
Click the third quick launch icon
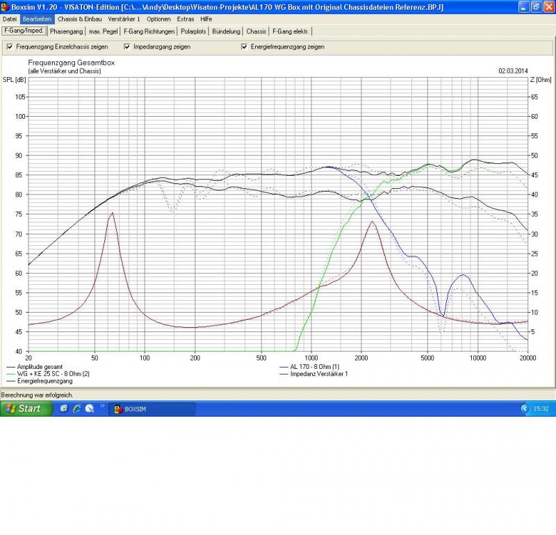90,409
